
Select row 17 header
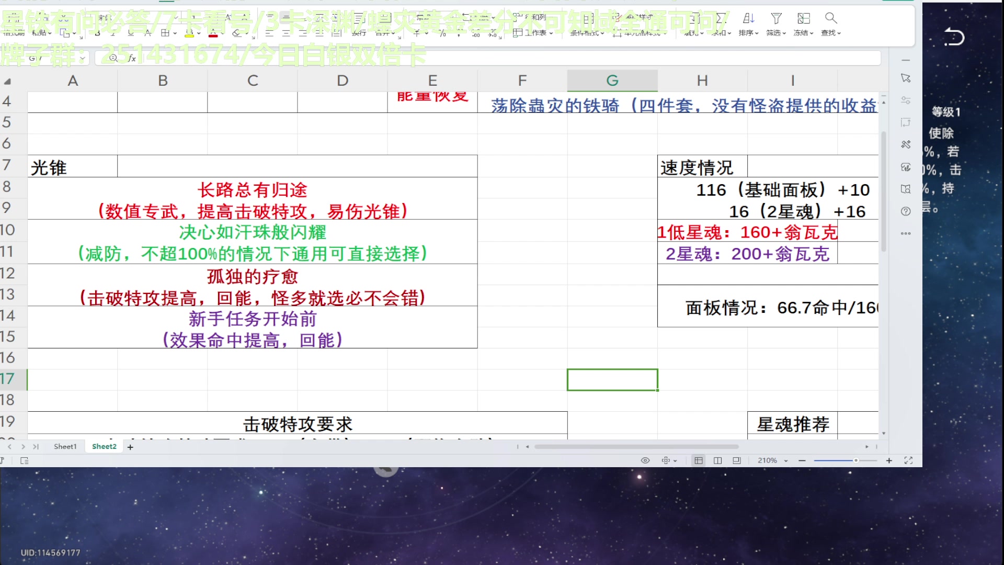pos(13,379)
